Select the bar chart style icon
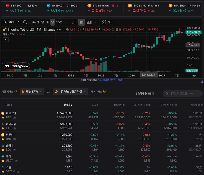 (x=74, y=22)
